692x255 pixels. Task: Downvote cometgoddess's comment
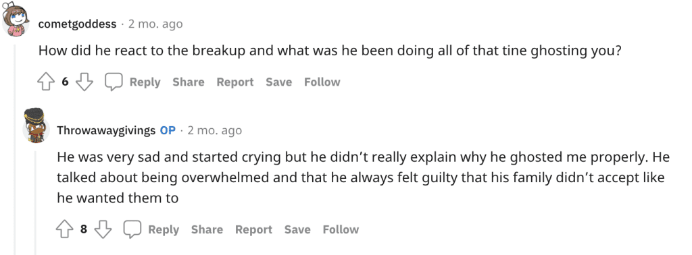84,82
